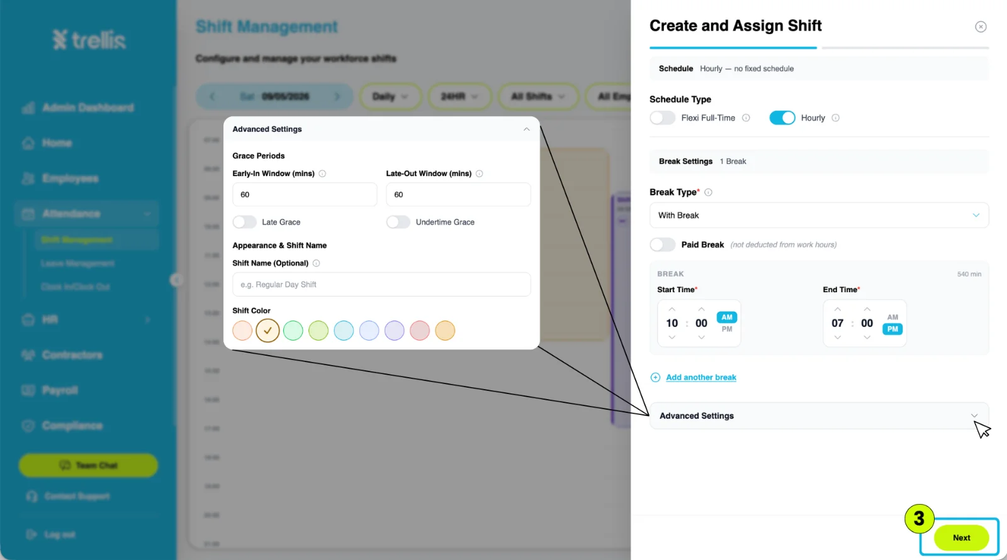Click the Next button

pyautogui.click(x=961, y=538)
